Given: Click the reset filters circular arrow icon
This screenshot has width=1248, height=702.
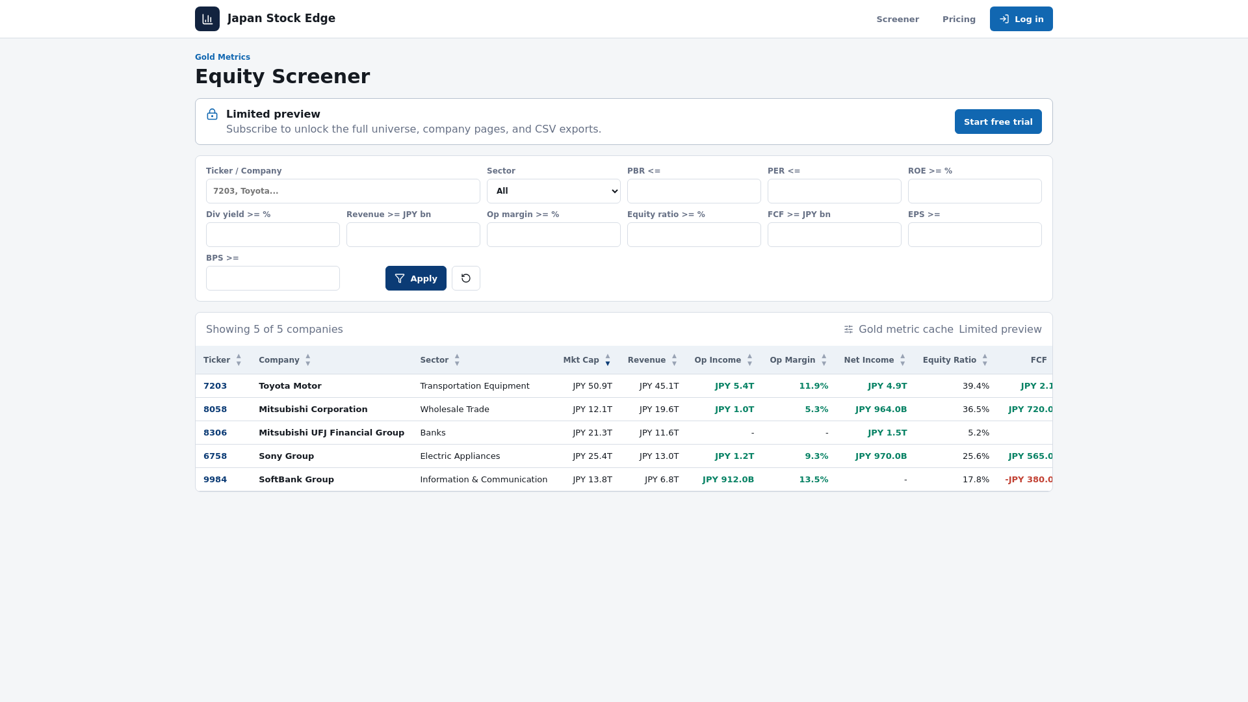Looking at the screenshot, I should (466, 278).
